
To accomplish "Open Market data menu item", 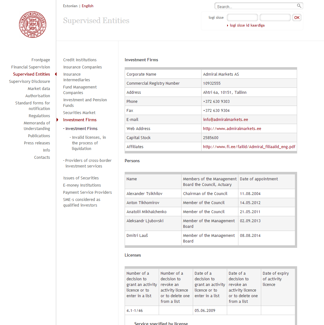I will (39, 89).
